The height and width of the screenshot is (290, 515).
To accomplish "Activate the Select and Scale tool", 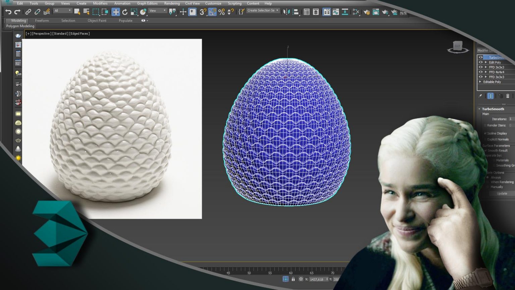I will pyautogui.click(x=134, y=12).
